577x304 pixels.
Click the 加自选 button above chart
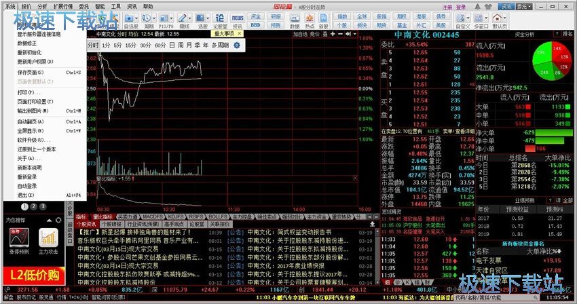point(300,34)
